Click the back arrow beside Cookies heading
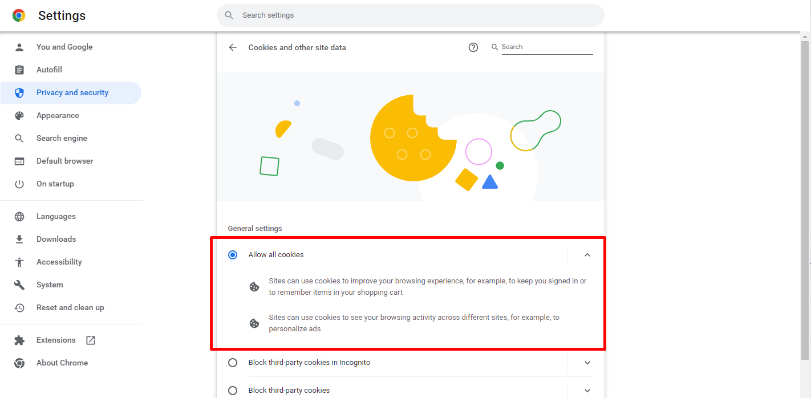The width and height of the screenshot is (811, 398). click(233, 47)
